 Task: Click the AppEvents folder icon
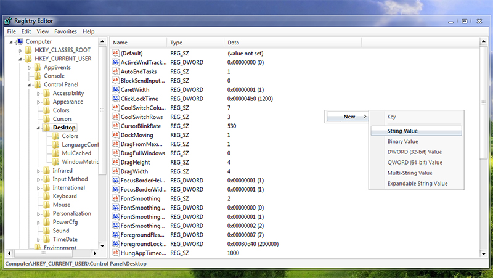tap(38, 67)
